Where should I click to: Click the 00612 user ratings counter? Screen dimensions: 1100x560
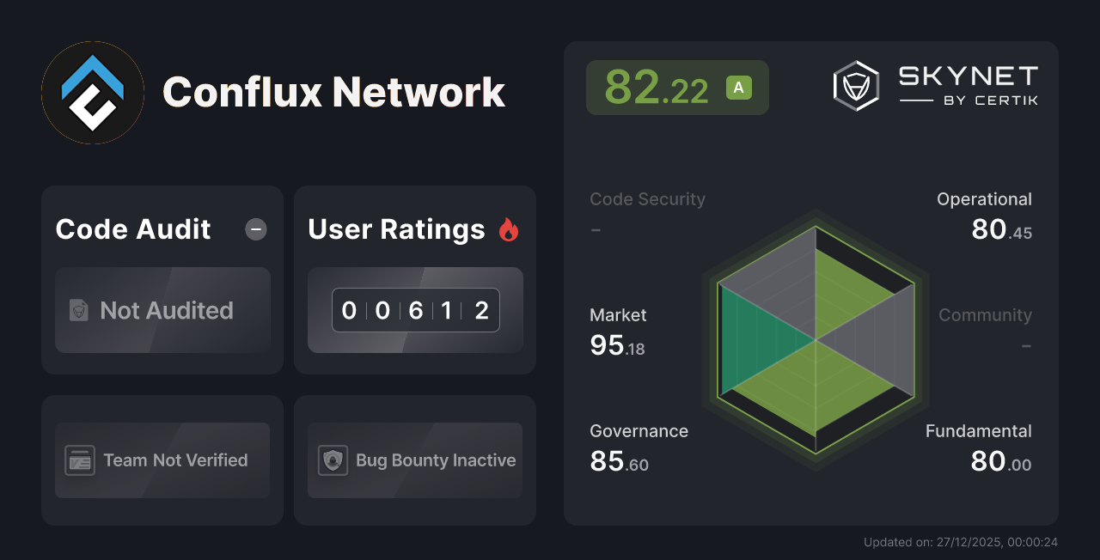click(415, 310)
